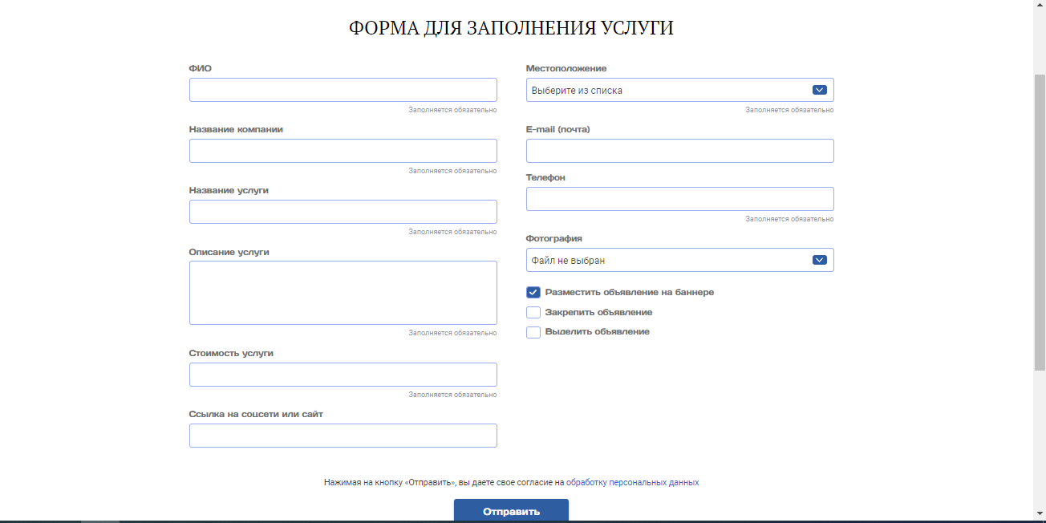Click the Ссылка на соцсети или сайт field
This screenshot has height=523, width=1046.
tap(343, 436)
